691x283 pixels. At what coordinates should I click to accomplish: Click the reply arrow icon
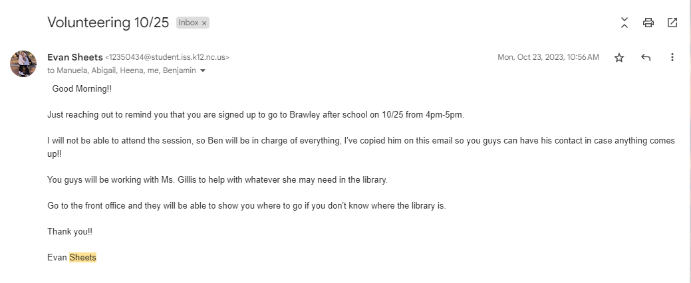click(x=646, y=58)
